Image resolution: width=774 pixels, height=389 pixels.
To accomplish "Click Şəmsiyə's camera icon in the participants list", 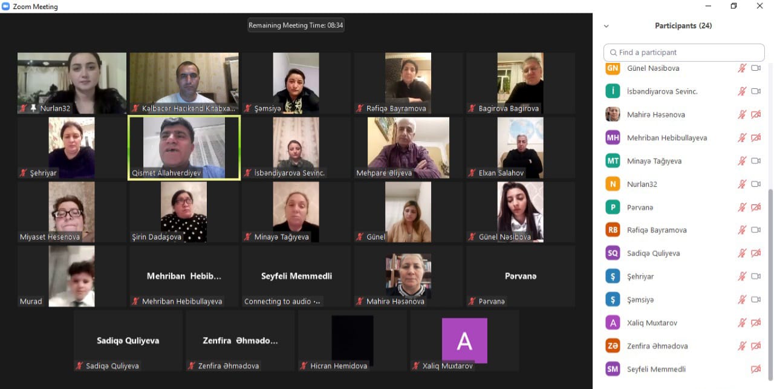I will click(x=755, y=299).
